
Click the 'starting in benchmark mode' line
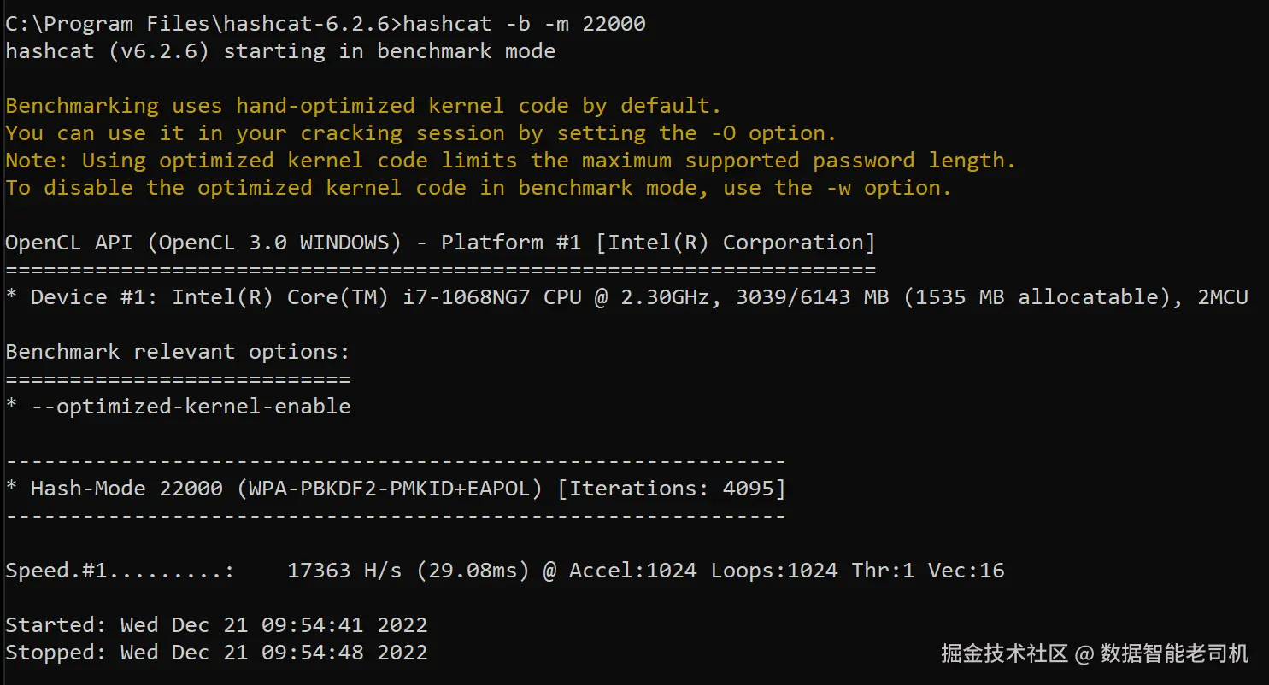[280, 51]
